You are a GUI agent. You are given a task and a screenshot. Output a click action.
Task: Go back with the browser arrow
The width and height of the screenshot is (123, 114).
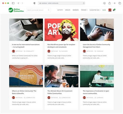[18, 3]
